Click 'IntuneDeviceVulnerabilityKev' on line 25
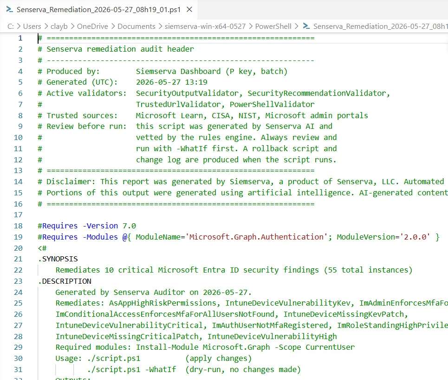 point(287,303)
